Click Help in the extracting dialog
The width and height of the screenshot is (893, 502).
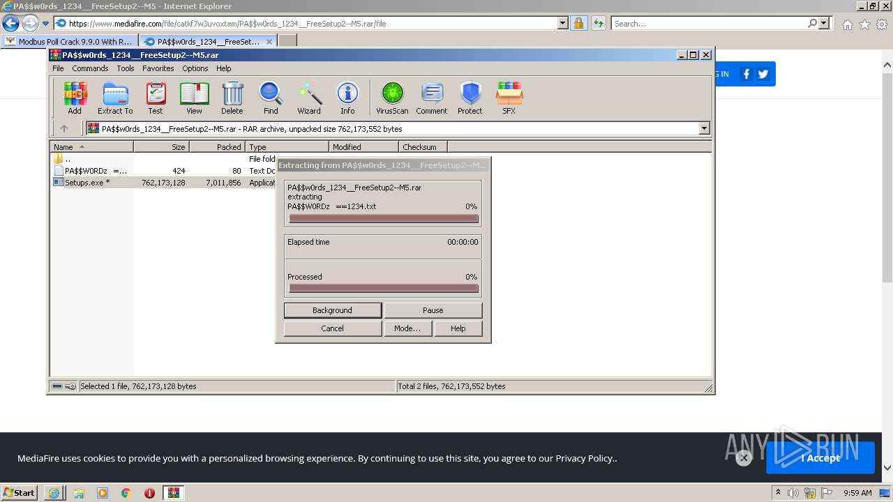[x=458, y=328]
